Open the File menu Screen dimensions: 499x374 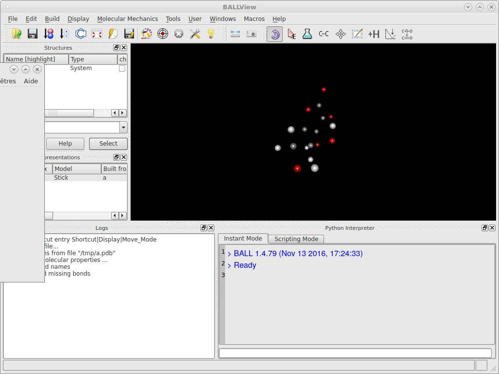(x=13, y=19)
